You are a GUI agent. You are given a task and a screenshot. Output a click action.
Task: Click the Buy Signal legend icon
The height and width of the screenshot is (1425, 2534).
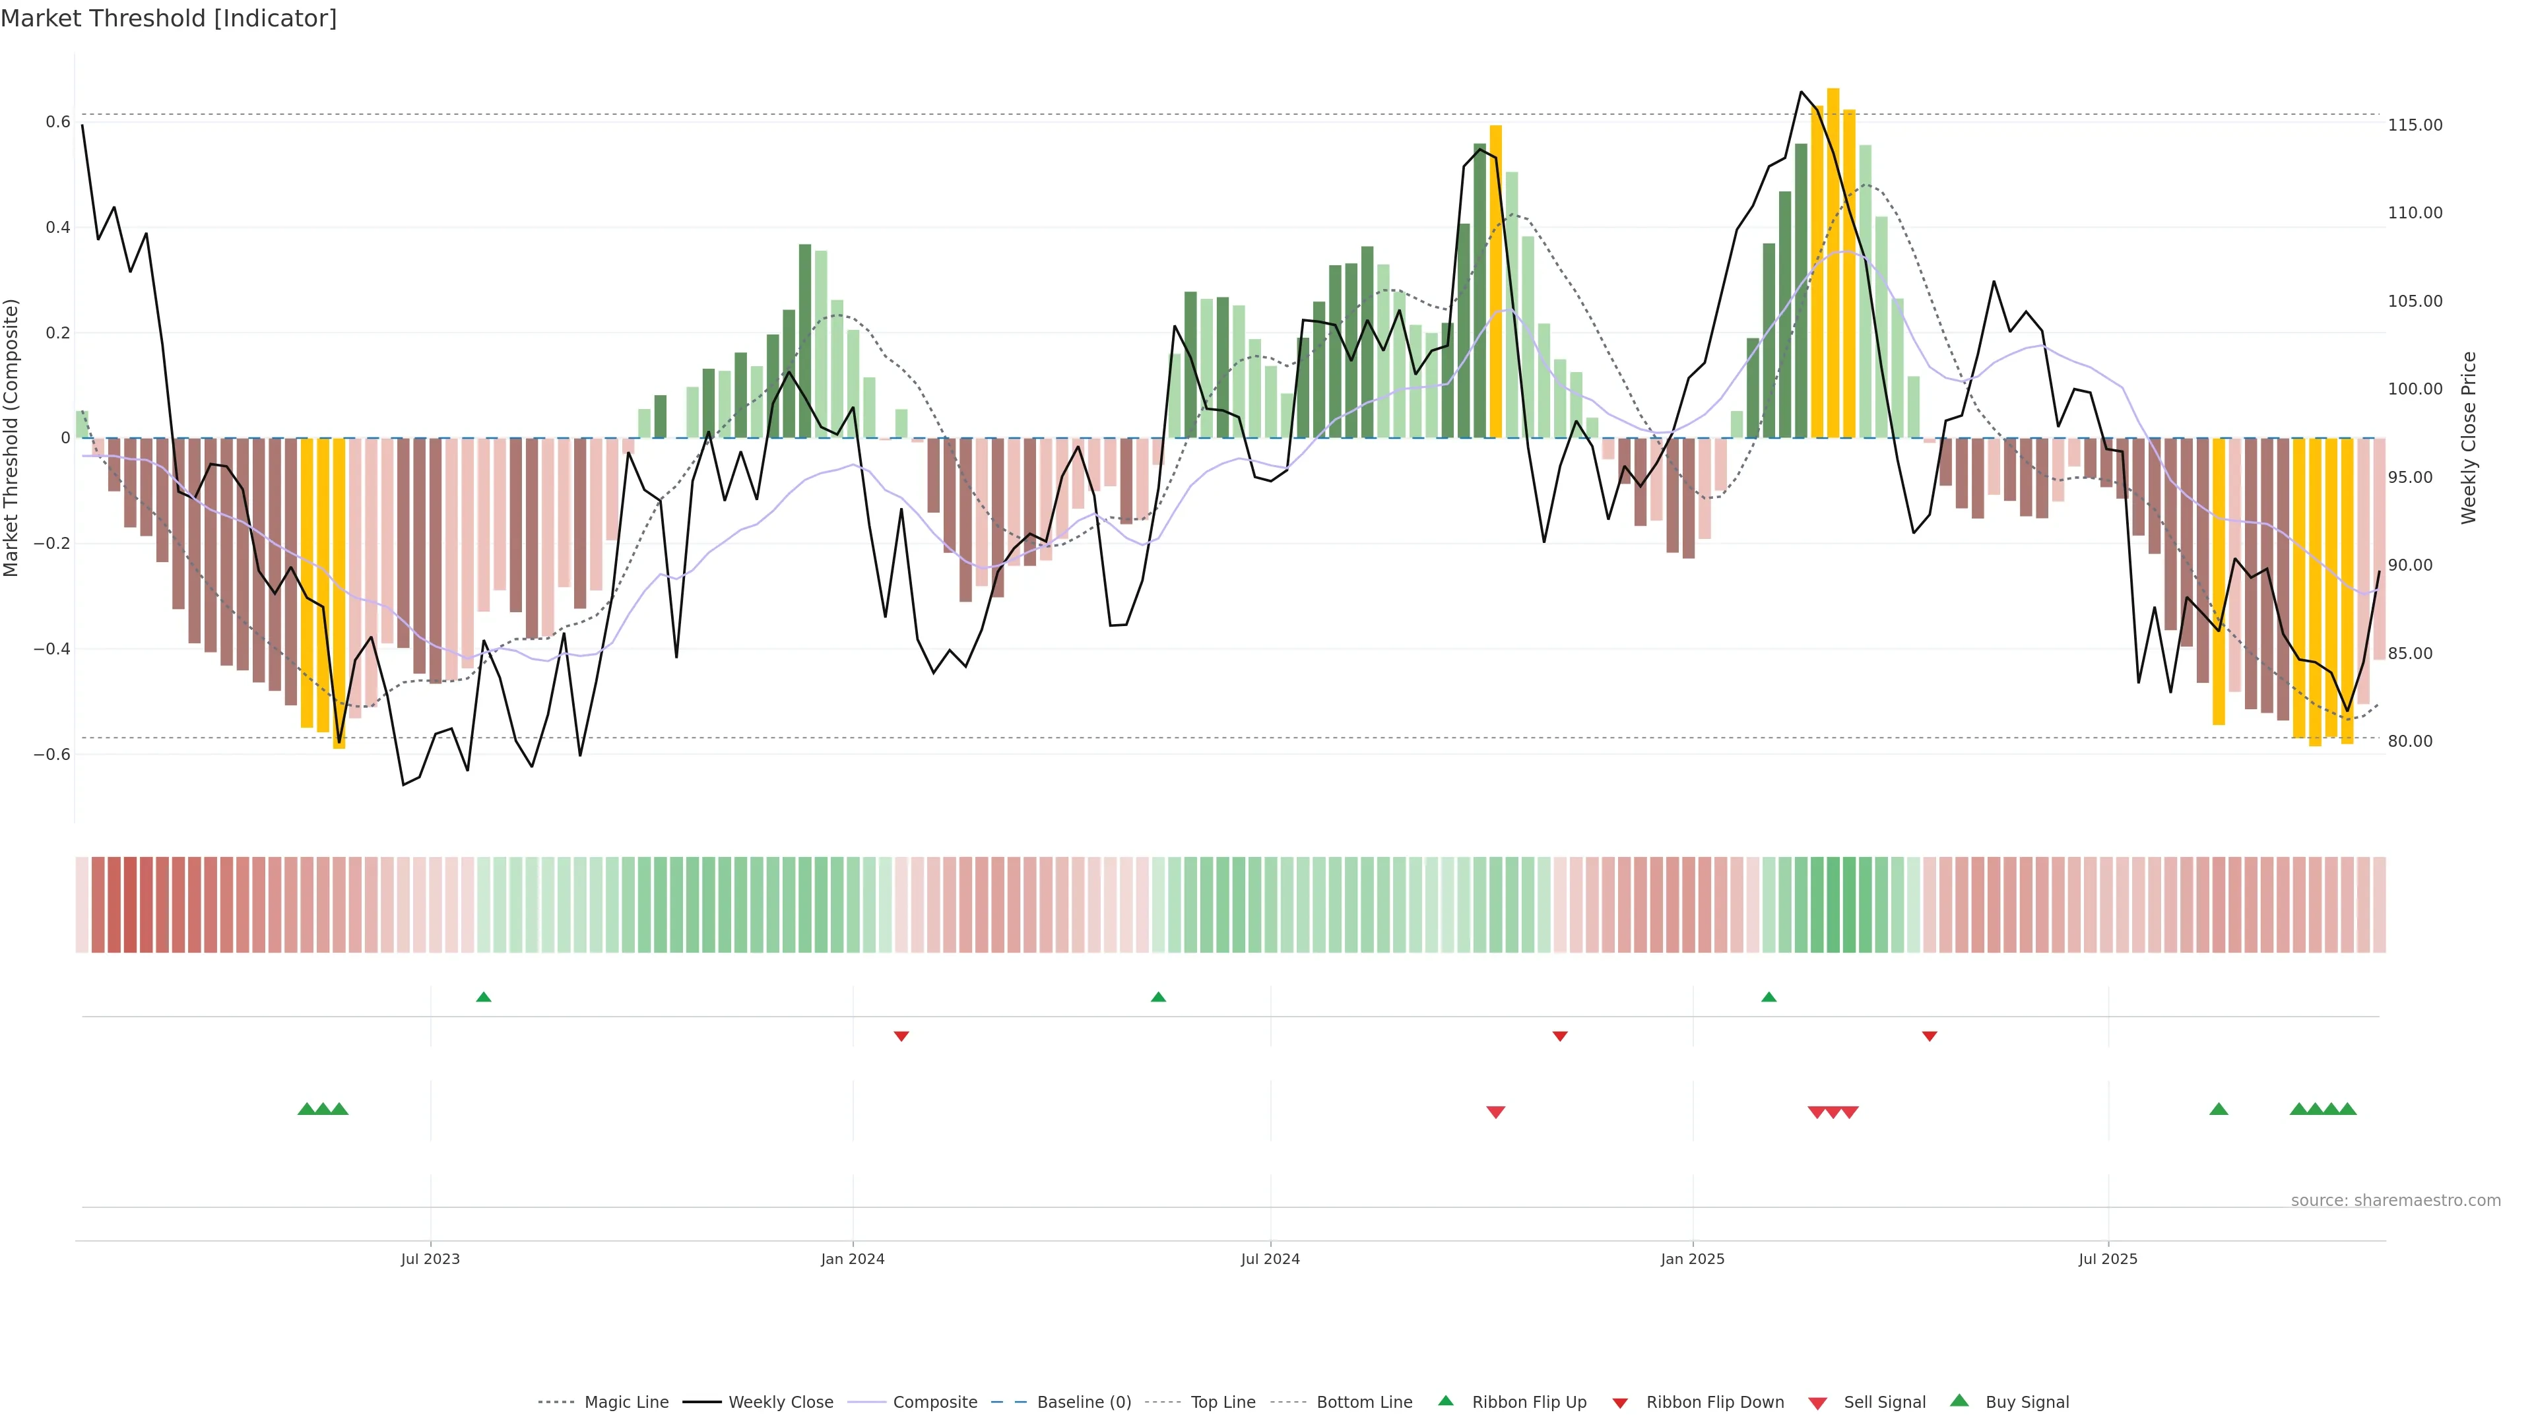(1959, 1401)
